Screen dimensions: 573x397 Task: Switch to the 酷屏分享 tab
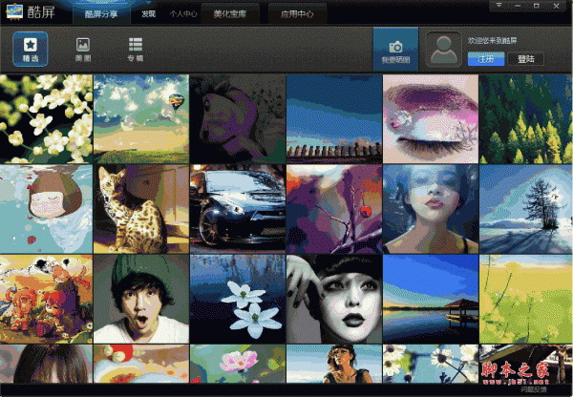coord(101,14)
